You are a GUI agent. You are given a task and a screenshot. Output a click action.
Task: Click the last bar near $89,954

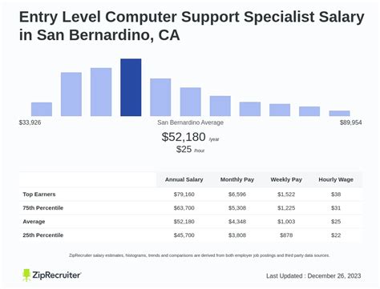pyautogui.click(x=339, y=114)
